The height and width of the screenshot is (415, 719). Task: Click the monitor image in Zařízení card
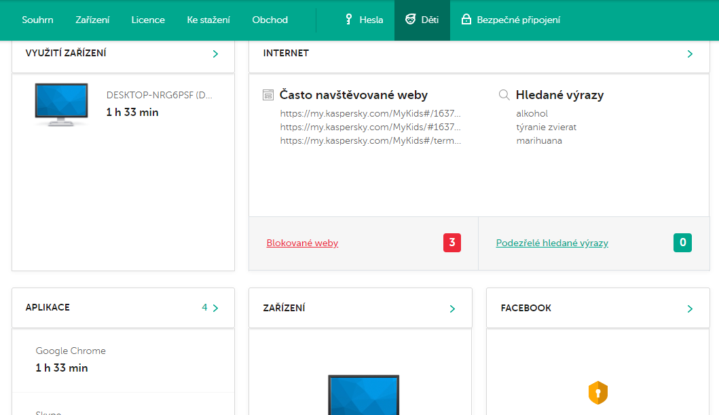tap(364, 395)
